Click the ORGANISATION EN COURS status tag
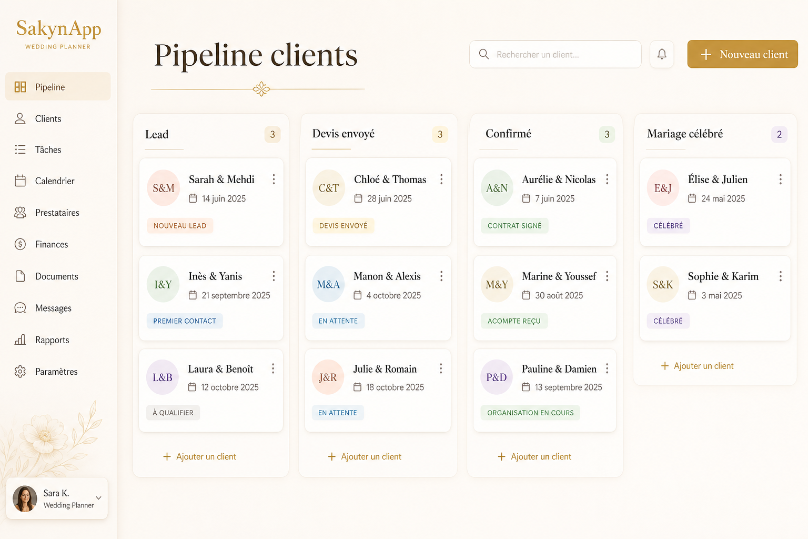This screenshot has width=808, height=539. point(530,413)
